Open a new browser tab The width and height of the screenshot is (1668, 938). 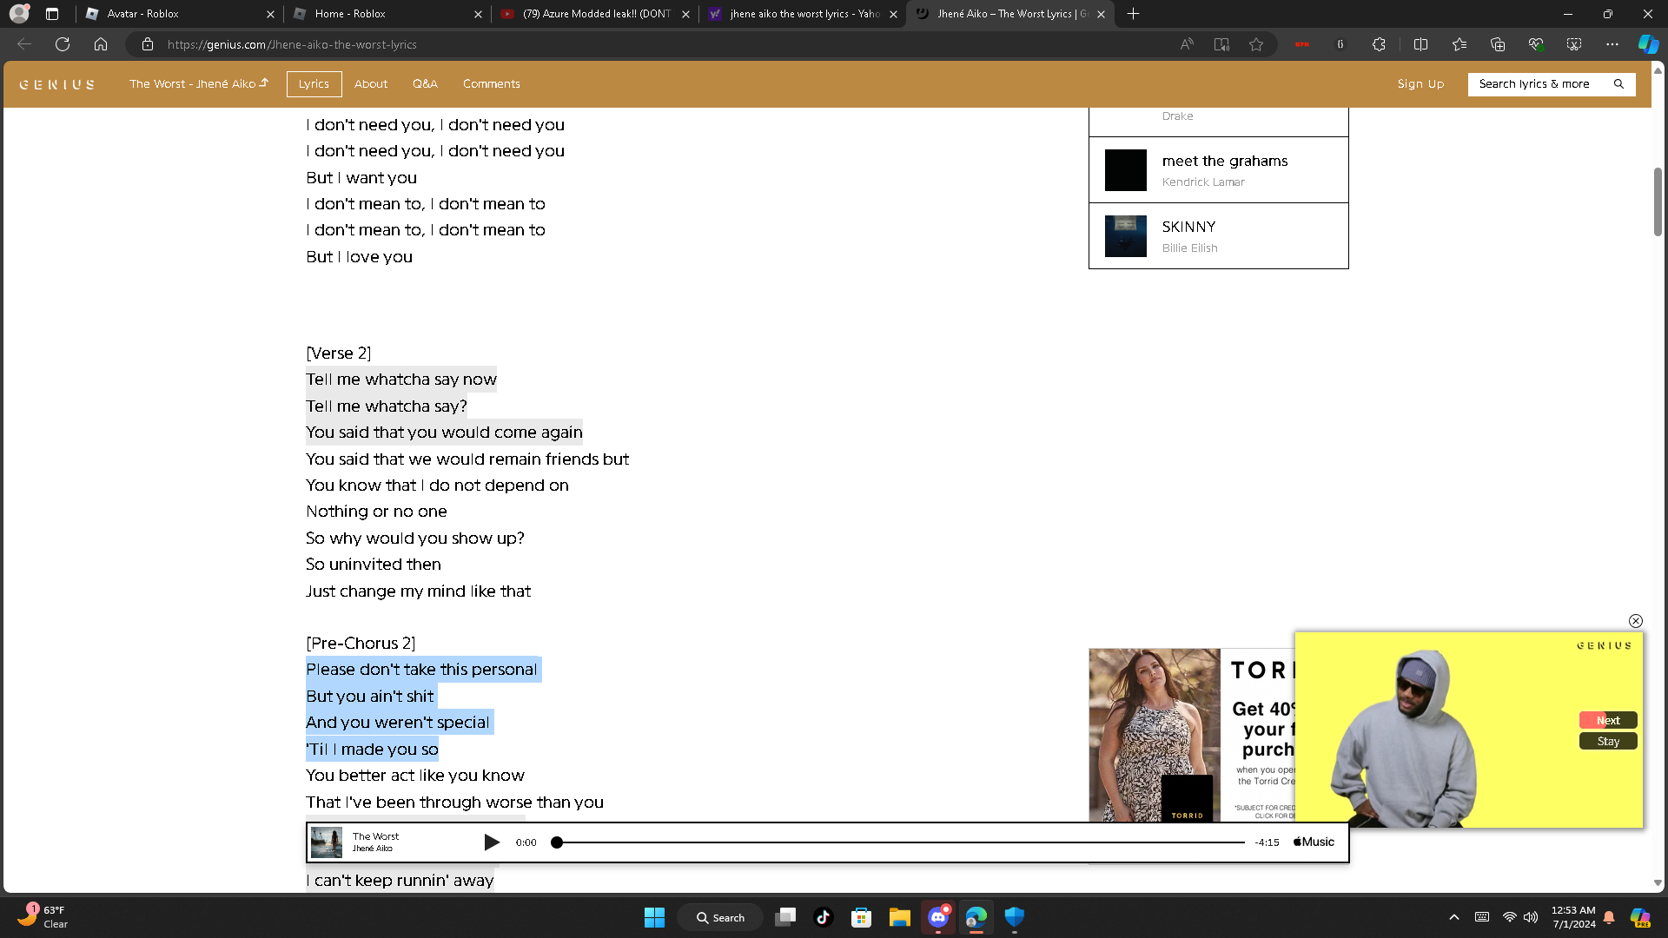click(x=1133, y=14)
